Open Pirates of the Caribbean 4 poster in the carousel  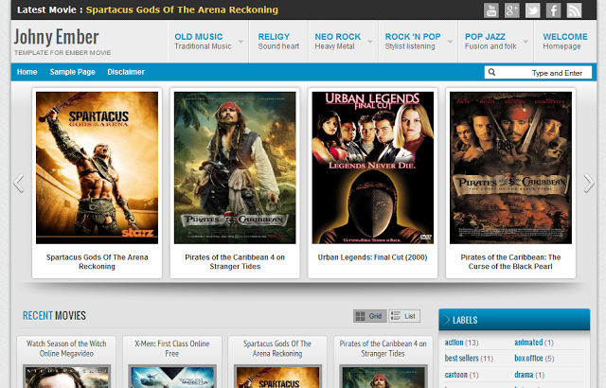click(x=235, y=168)
